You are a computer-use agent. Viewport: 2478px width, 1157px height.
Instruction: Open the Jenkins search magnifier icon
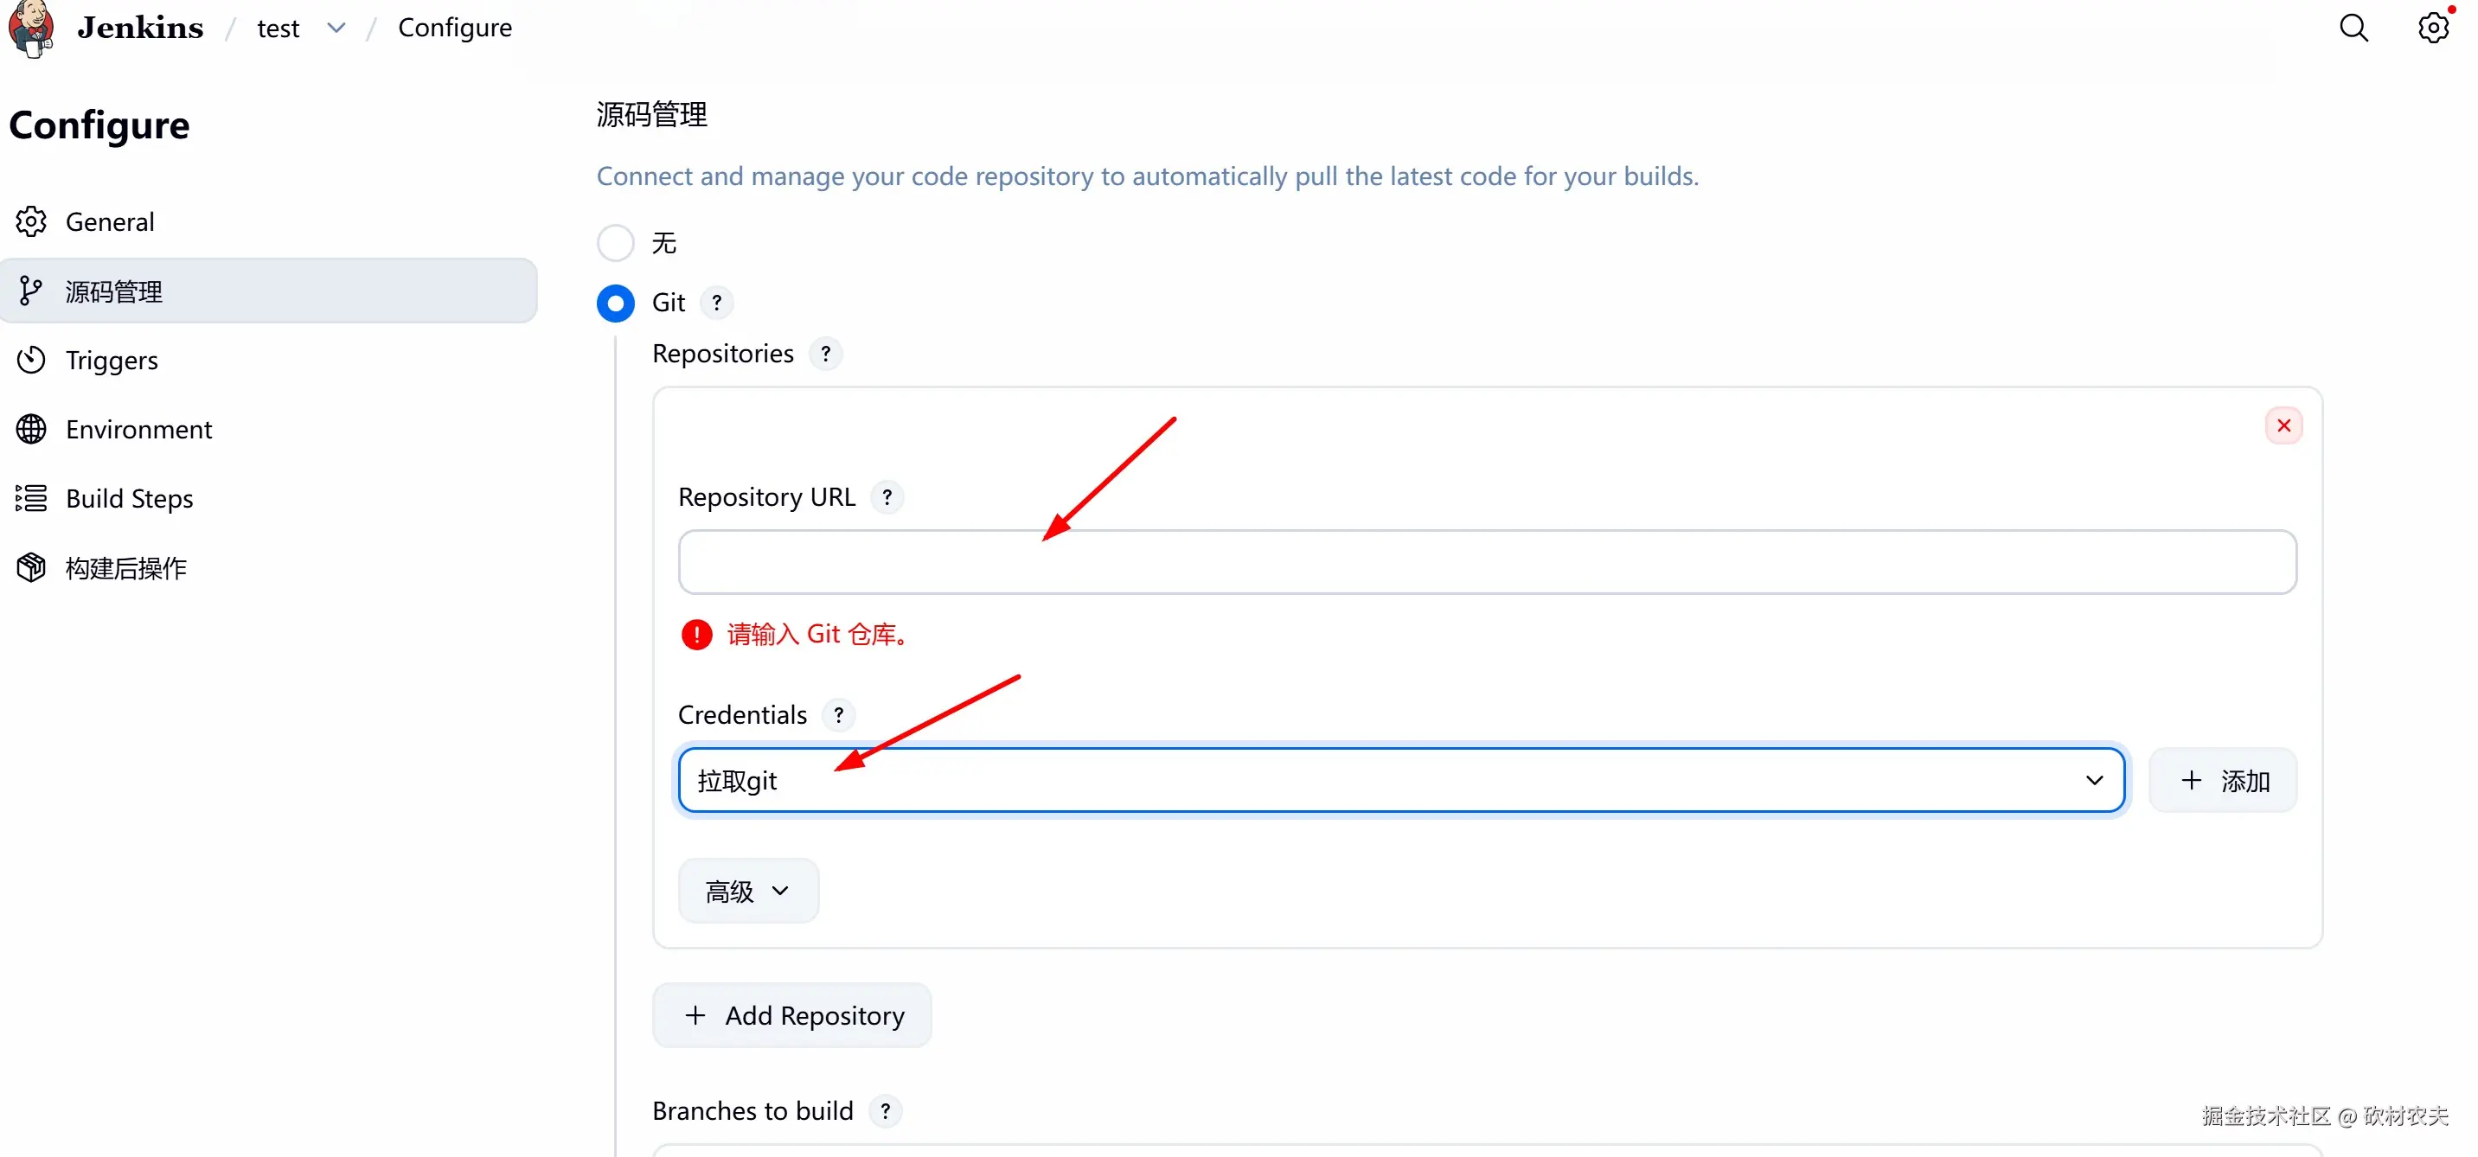point(2353,28)
